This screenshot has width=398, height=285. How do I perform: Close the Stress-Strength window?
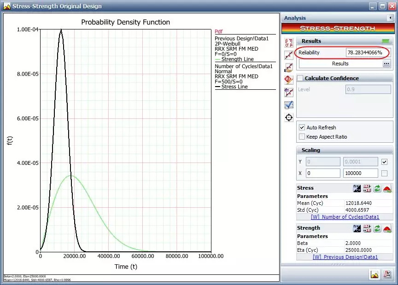point(392,6)
